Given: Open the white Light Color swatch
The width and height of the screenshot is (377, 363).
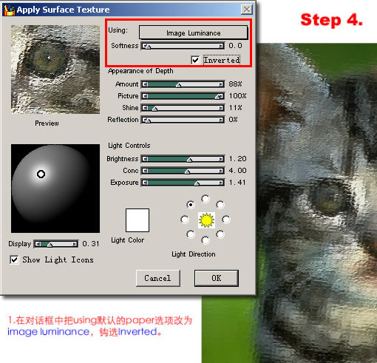Looking at the screenshot, I should [x=137, y=220].
